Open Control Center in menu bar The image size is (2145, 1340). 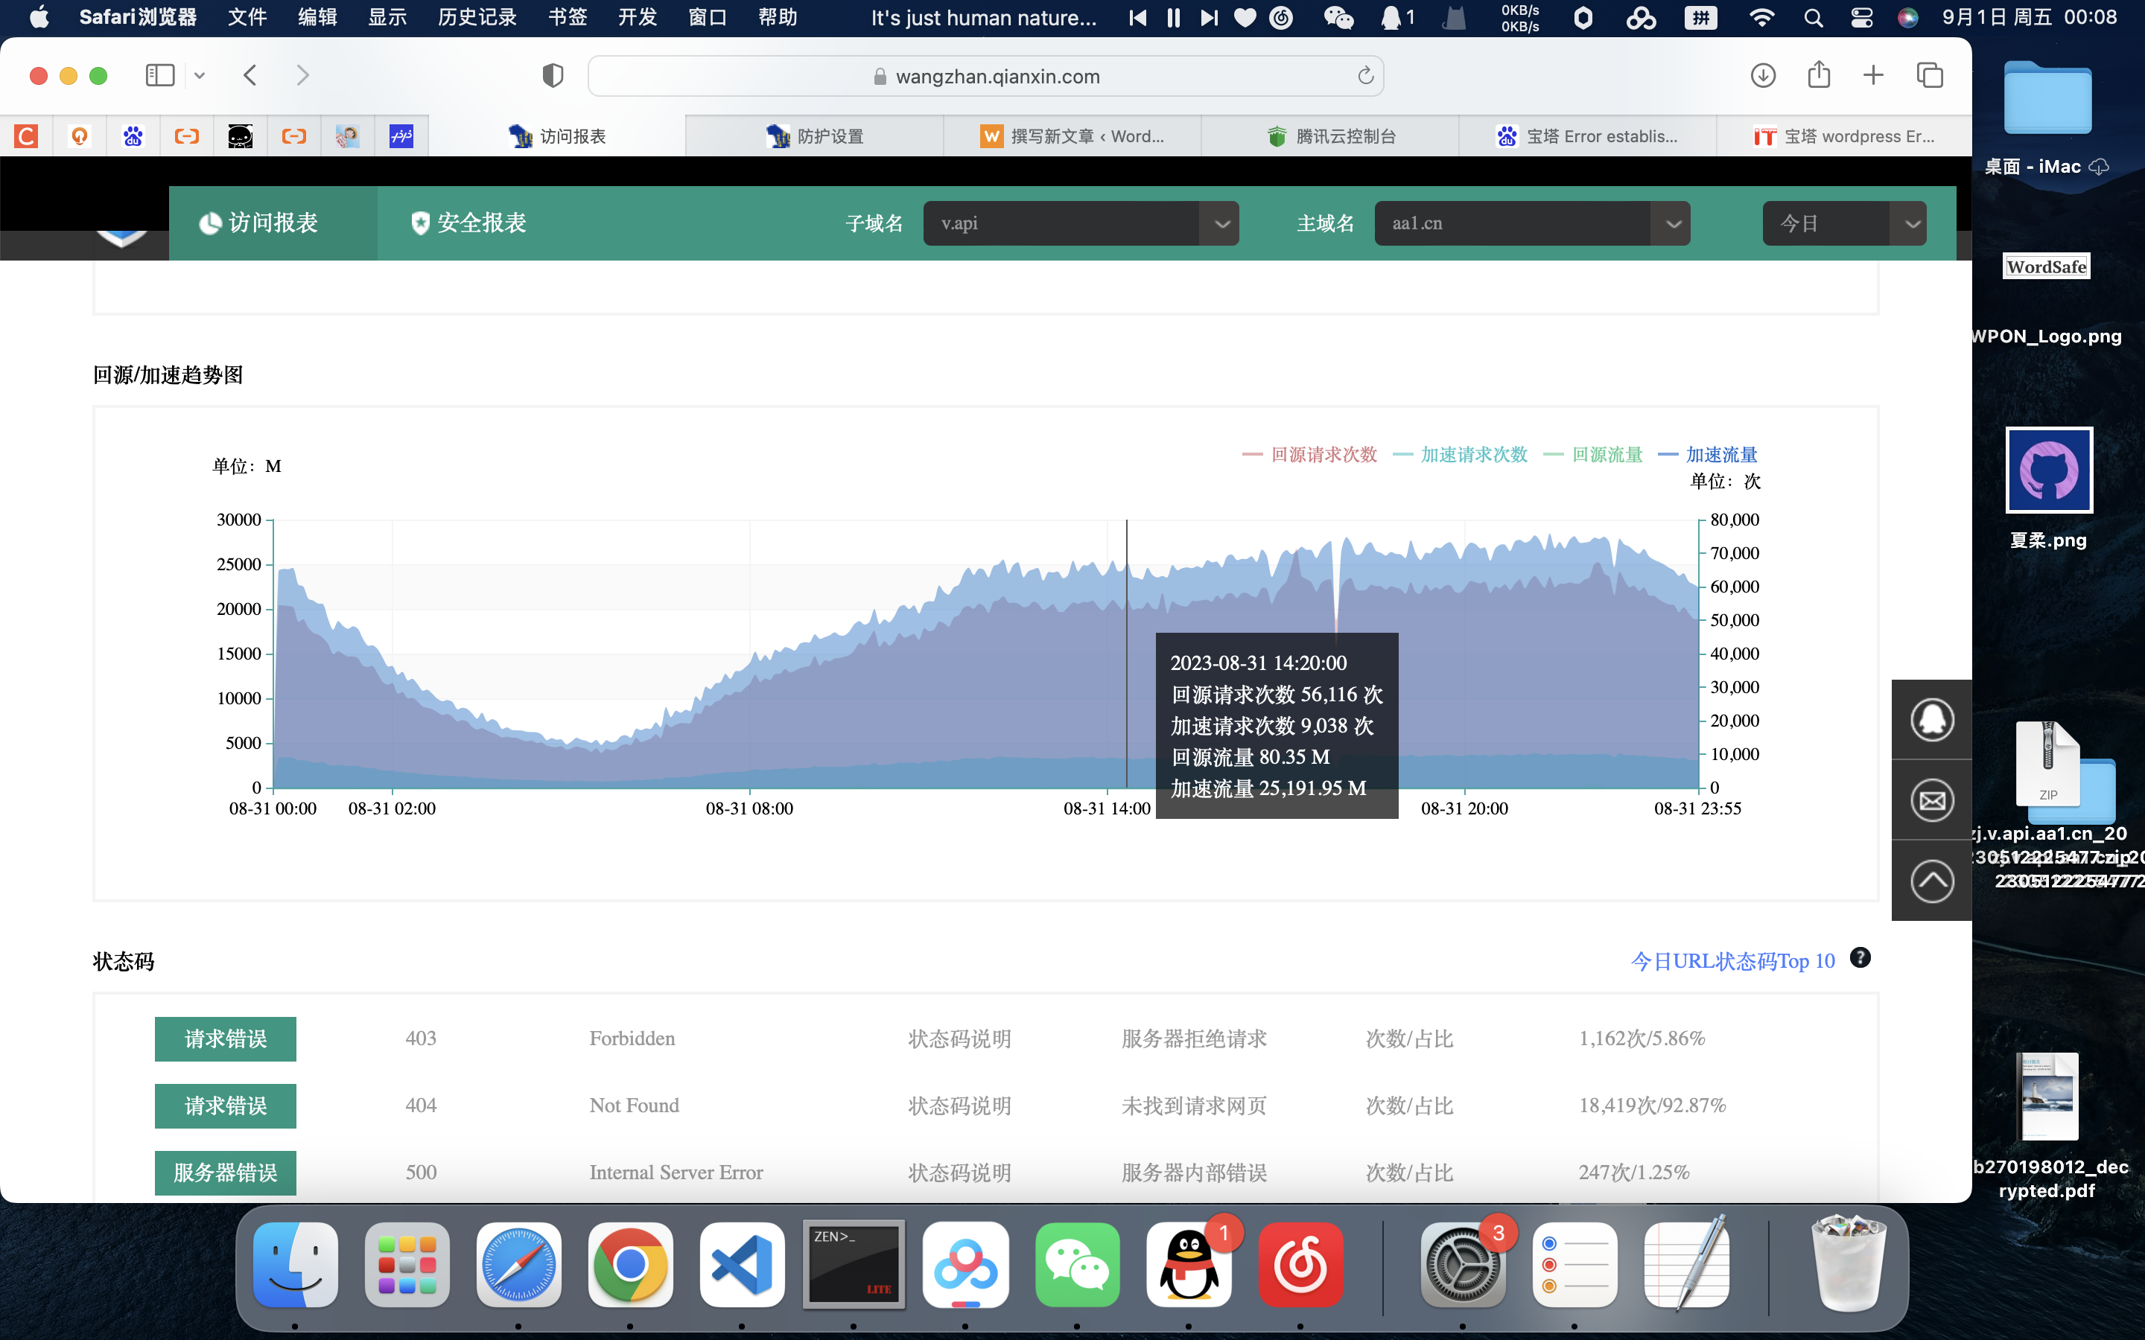1861,18
